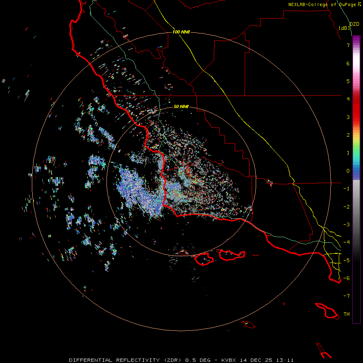363x363 pixels.
Task: Click the color scale value "-6"
Action: coord(346,278)
